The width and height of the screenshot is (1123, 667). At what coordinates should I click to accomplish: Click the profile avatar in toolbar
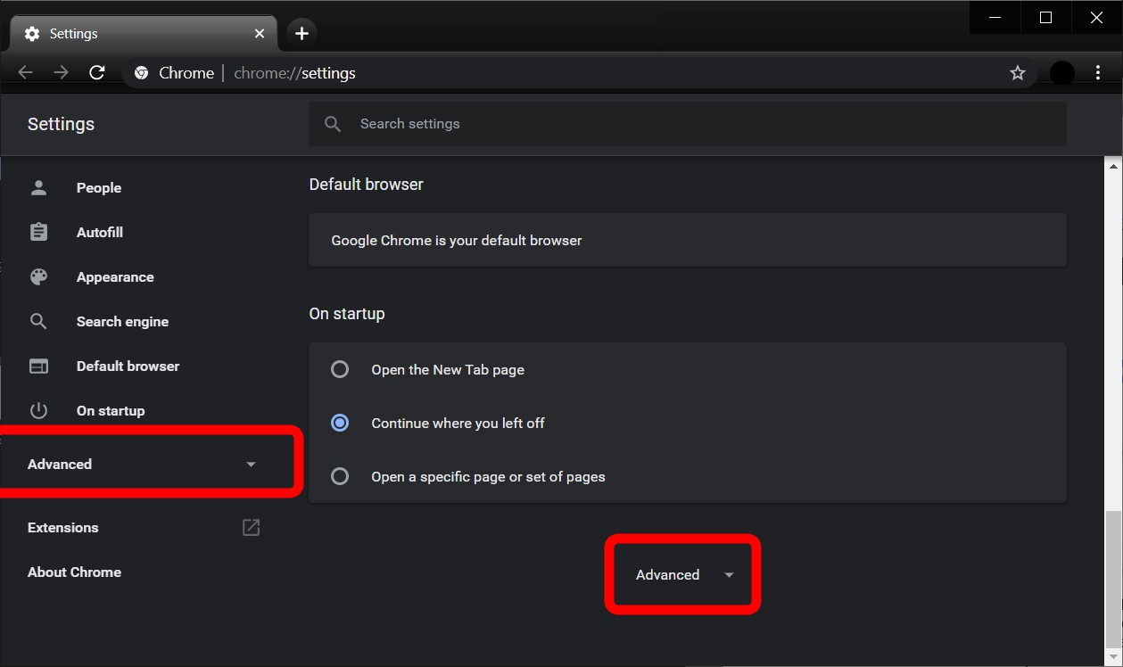coord(1061,72)
